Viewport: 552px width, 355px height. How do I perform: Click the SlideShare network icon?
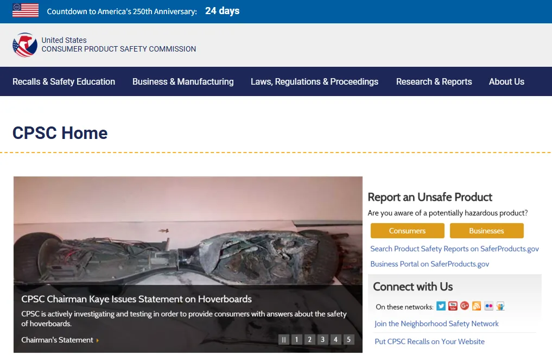point(500,306)
